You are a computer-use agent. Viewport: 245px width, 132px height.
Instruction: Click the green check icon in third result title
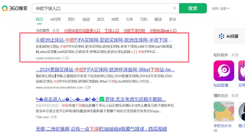pos(102,99)
